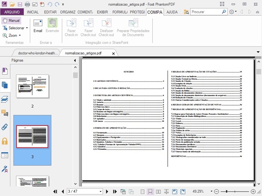Collapse the Páginas panel with the arrow
The width and height of the screenshot is (262, 196).
click(x=75, y=60)
